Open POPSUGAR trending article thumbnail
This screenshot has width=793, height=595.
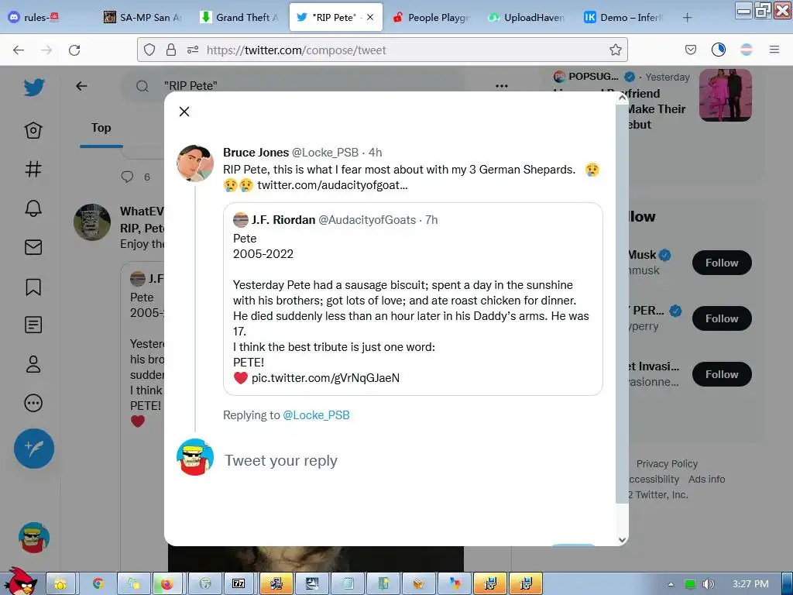point(725,95)
